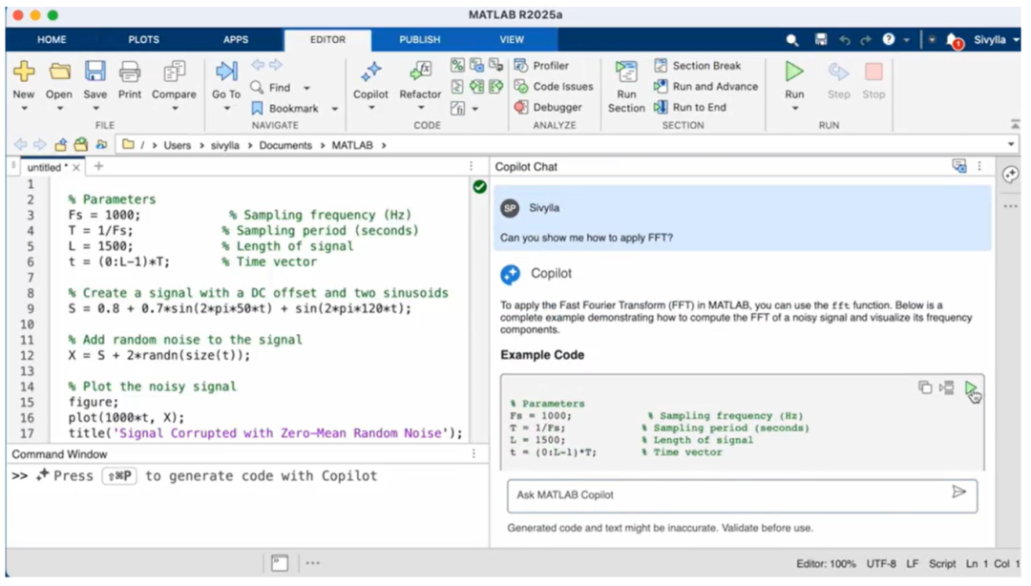Expand the Find dropdown arrow
This screenshot has width=1031, height=586.
coord(306,88)
